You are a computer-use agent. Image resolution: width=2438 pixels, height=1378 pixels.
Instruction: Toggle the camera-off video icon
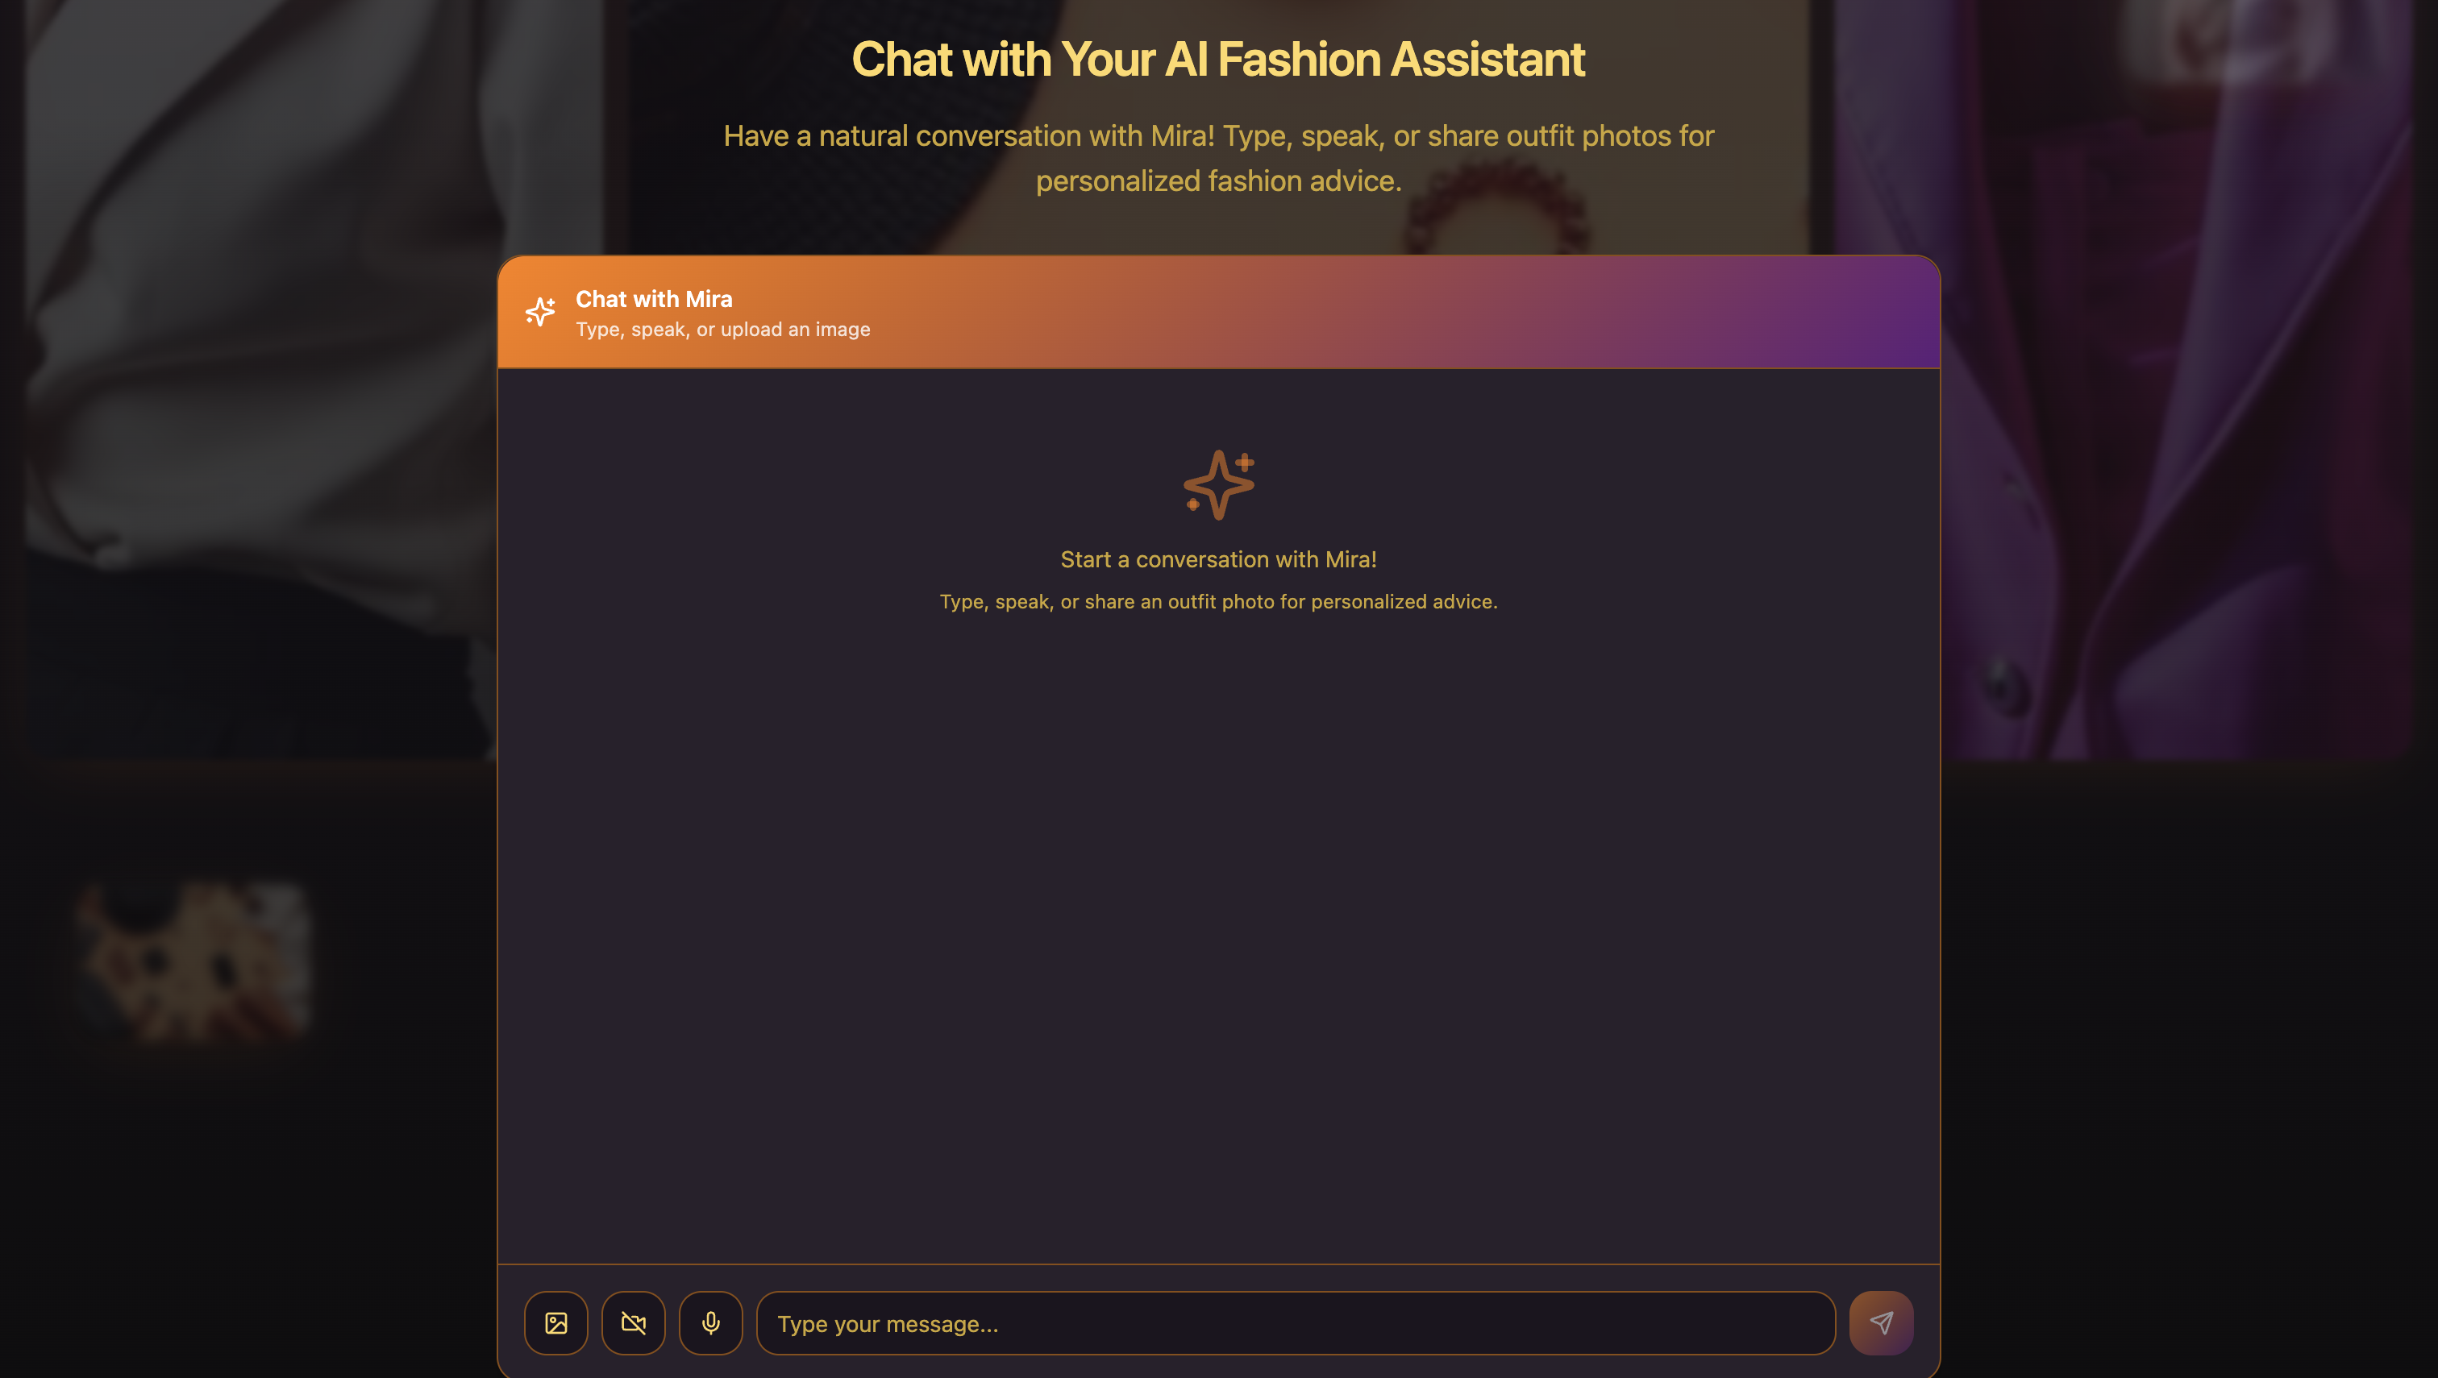[634, 1322]
